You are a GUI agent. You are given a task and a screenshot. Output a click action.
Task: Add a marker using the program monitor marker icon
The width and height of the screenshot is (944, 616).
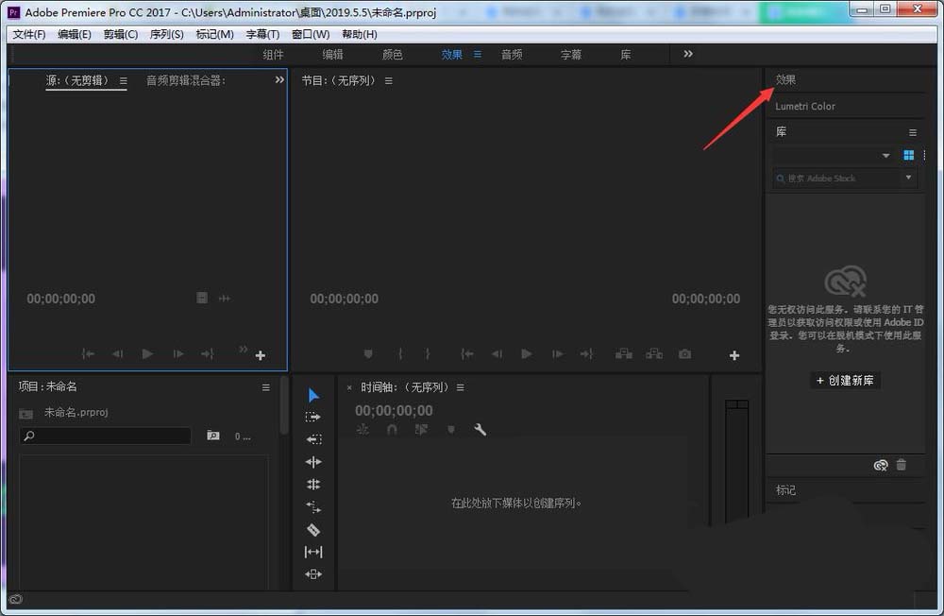click(x=368, y=353)
